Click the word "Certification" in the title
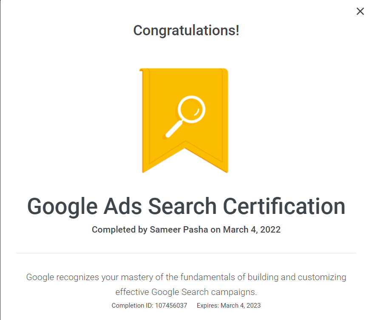The image size is (372, 320). coord(284,207)
